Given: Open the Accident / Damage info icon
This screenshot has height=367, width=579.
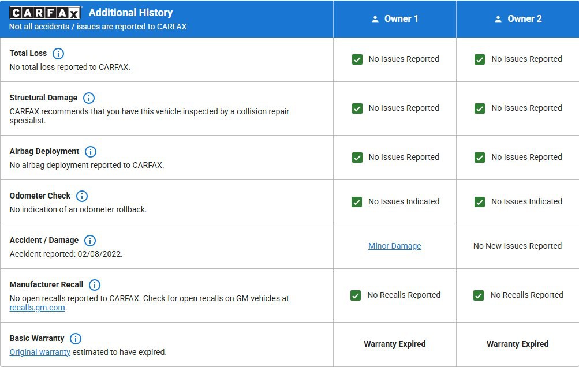Looking at the screenshot, I should [89, 241].
